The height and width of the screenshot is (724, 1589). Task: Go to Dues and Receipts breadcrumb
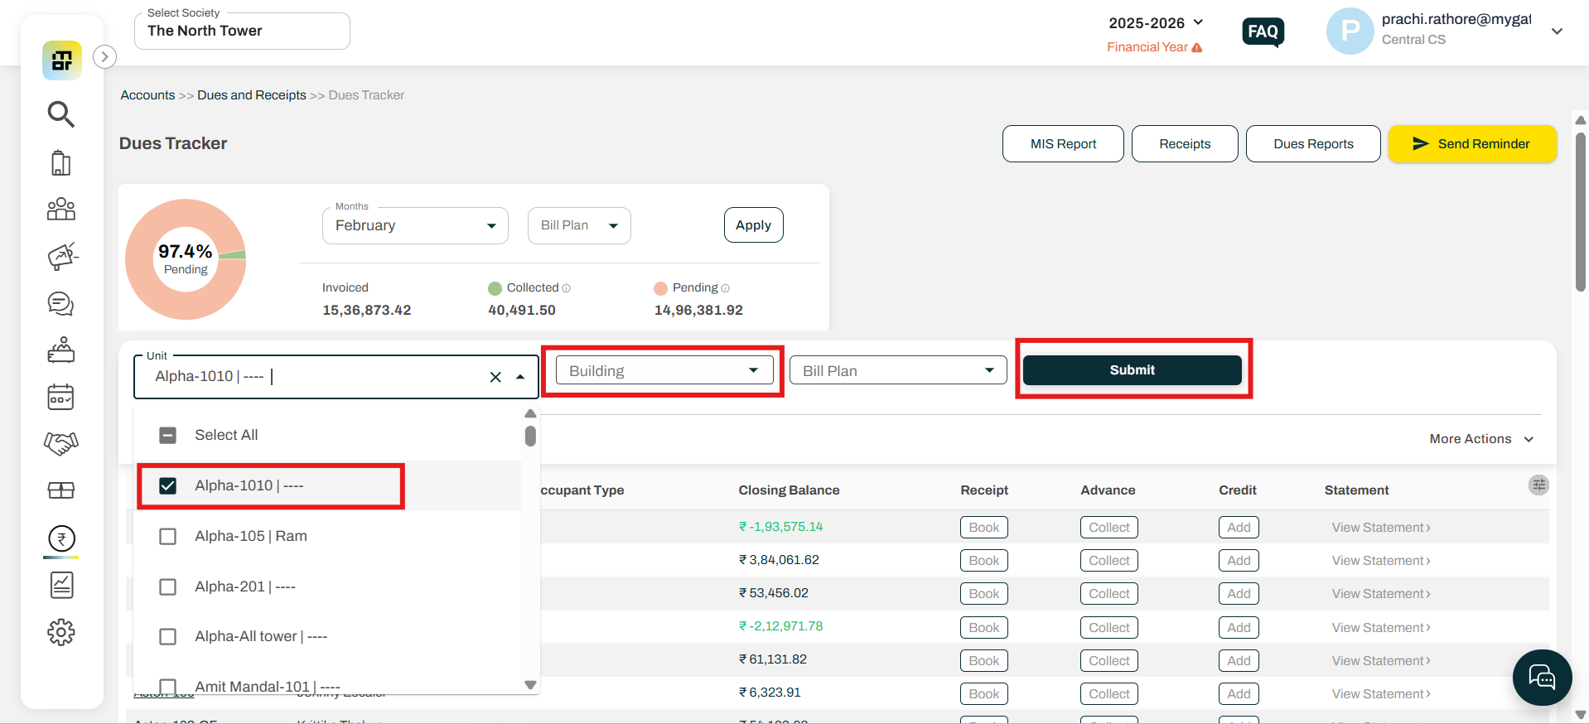coord(252,95)
